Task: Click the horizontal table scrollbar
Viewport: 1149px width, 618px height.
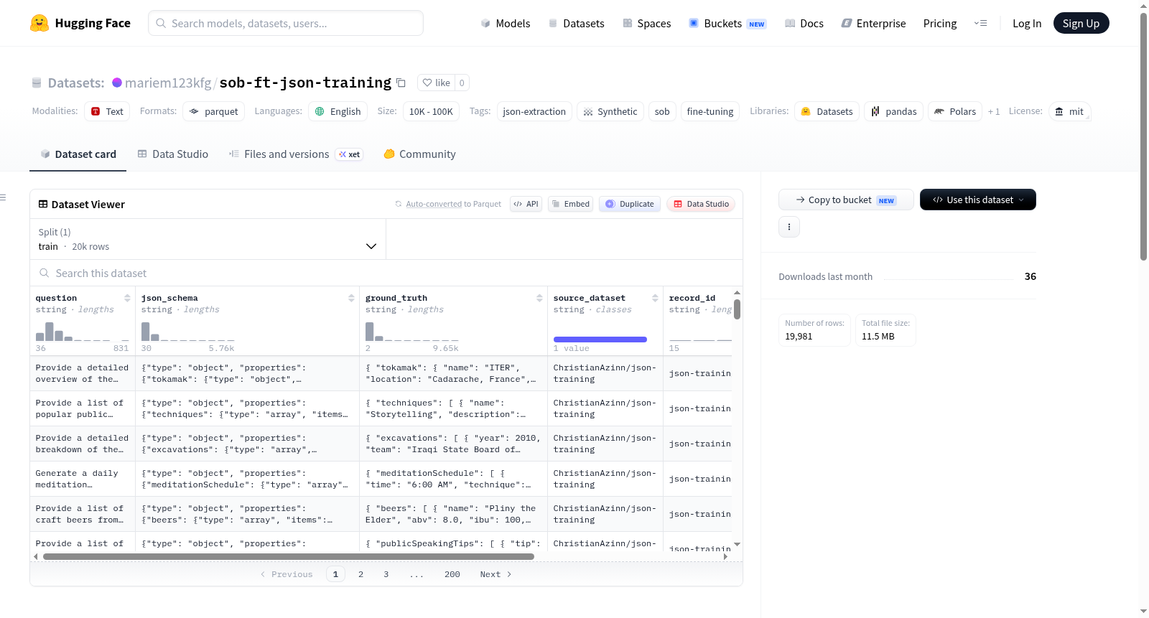Action: pyautogui.click(x=289, y=556)
